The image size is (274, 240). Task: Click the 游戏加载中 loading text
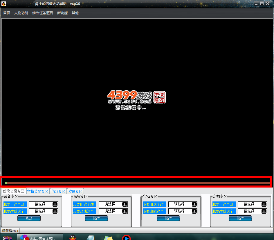coord(131,107)
